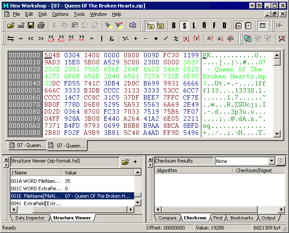Select '001A WORD FileNam...' structure row

(72, 181)
